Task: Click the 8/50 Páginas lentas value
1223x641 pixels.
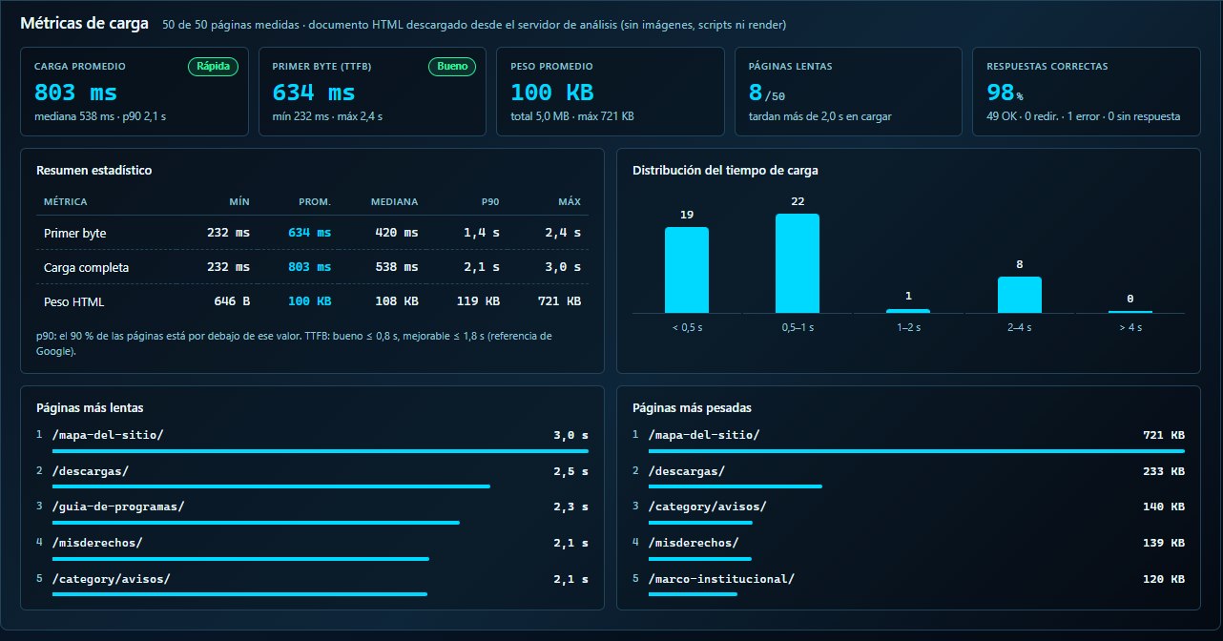Action: (x=767, y=93)
